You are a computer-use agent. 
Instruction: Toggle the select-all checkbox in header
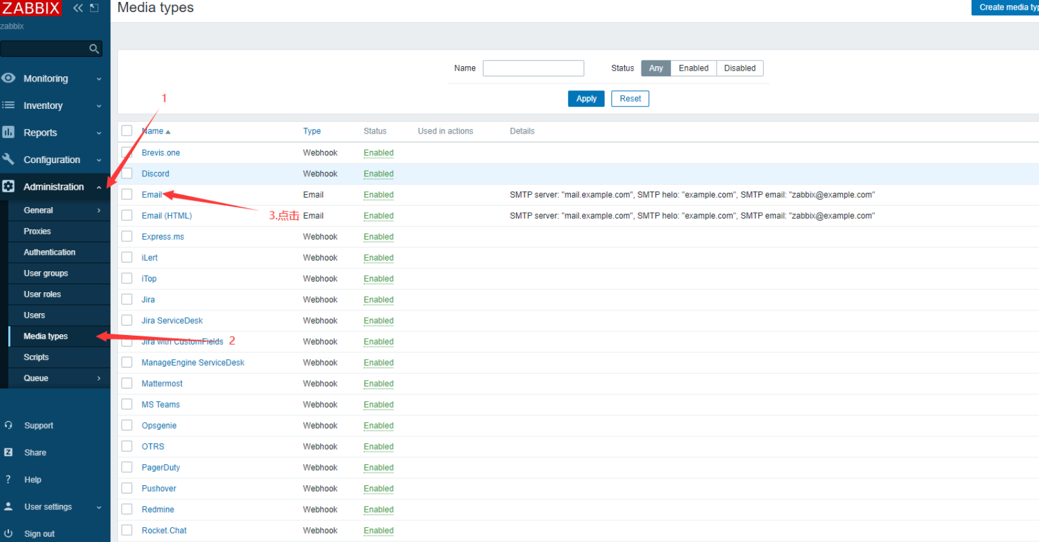point(127,131)
